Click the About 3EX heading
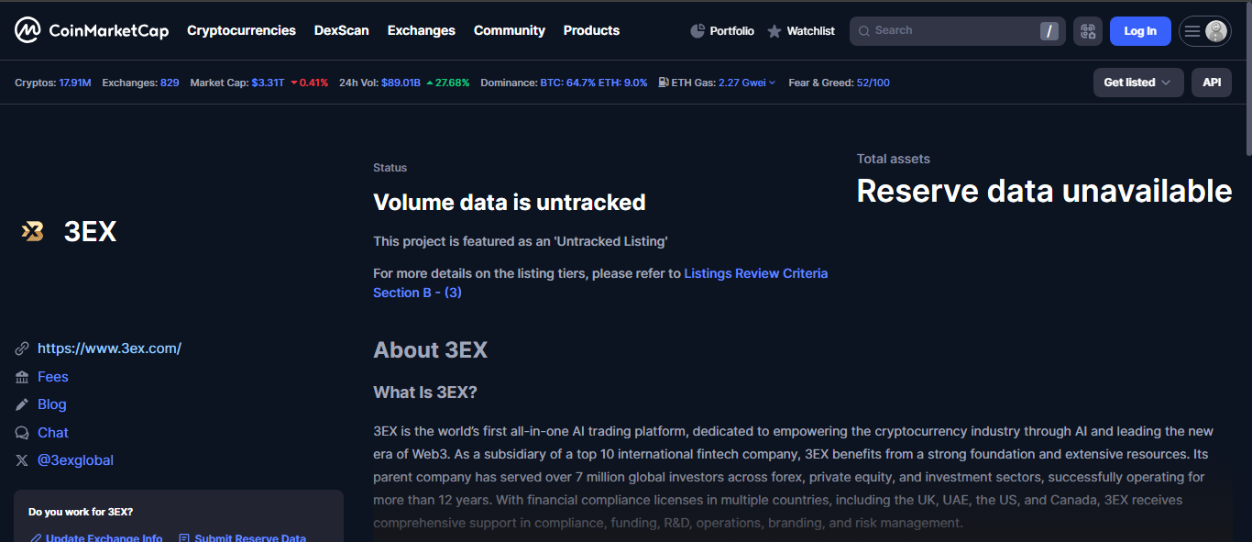 click(x=430, y=350)
